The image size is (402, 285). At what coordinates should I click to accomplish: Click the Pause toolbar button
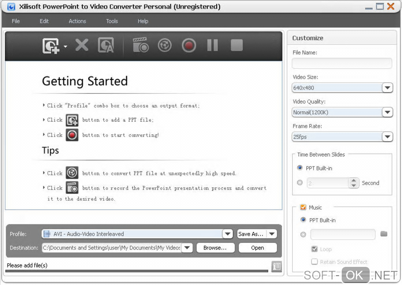point(212,45)
